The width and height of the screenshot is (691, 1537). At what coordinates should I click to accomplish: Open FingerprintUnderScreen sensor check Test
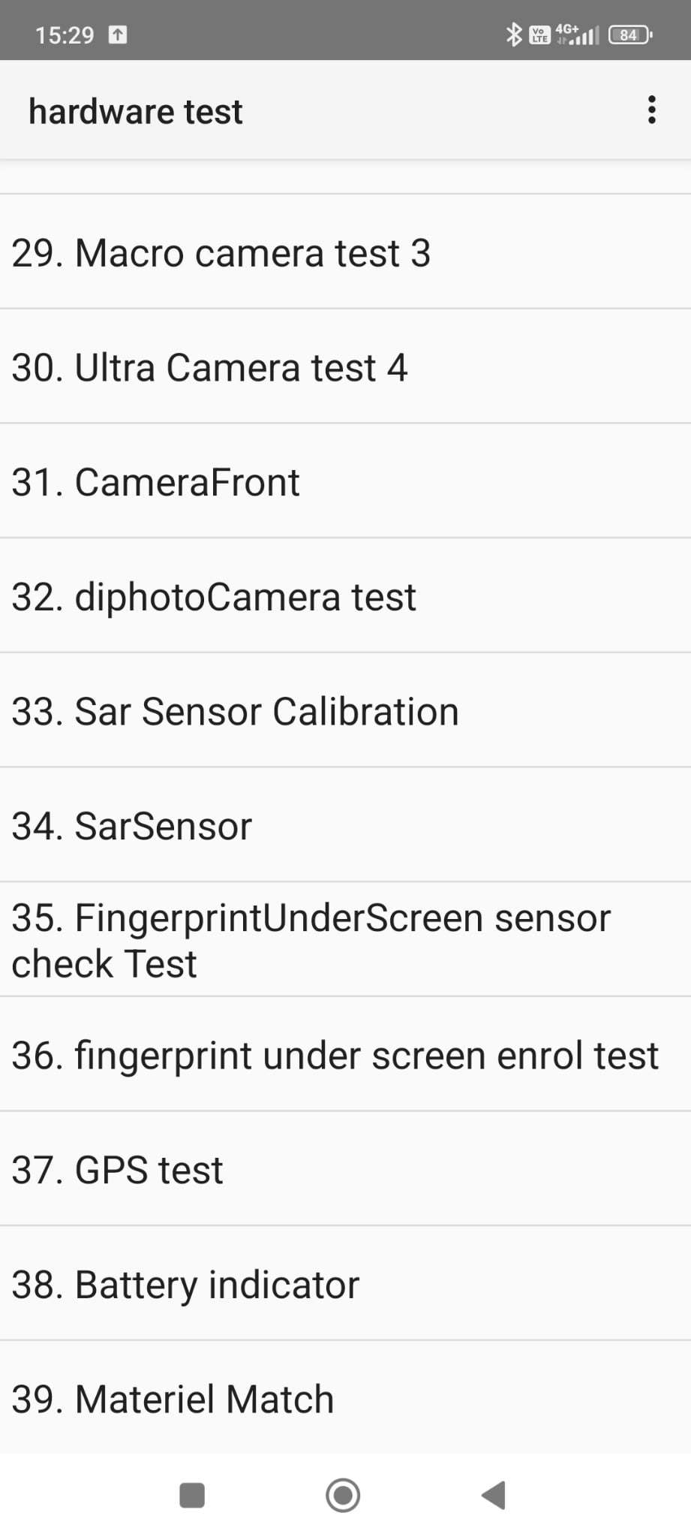[345, 940]
